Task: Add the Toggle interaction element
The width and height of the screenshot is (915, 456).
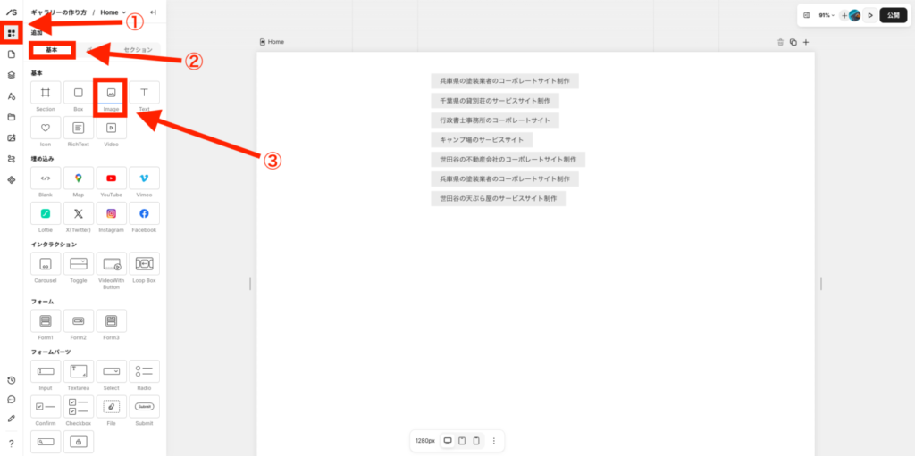Action: pyautogui.click(x=79, y=264)
